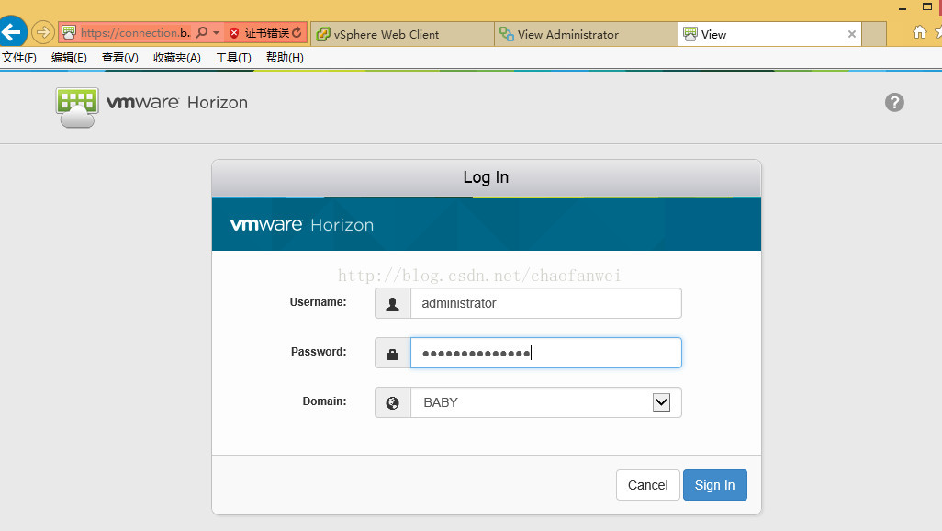Click the Domain dropdown chevron arrow
Screen dimensions: 942x531
[x=661, y=402]
